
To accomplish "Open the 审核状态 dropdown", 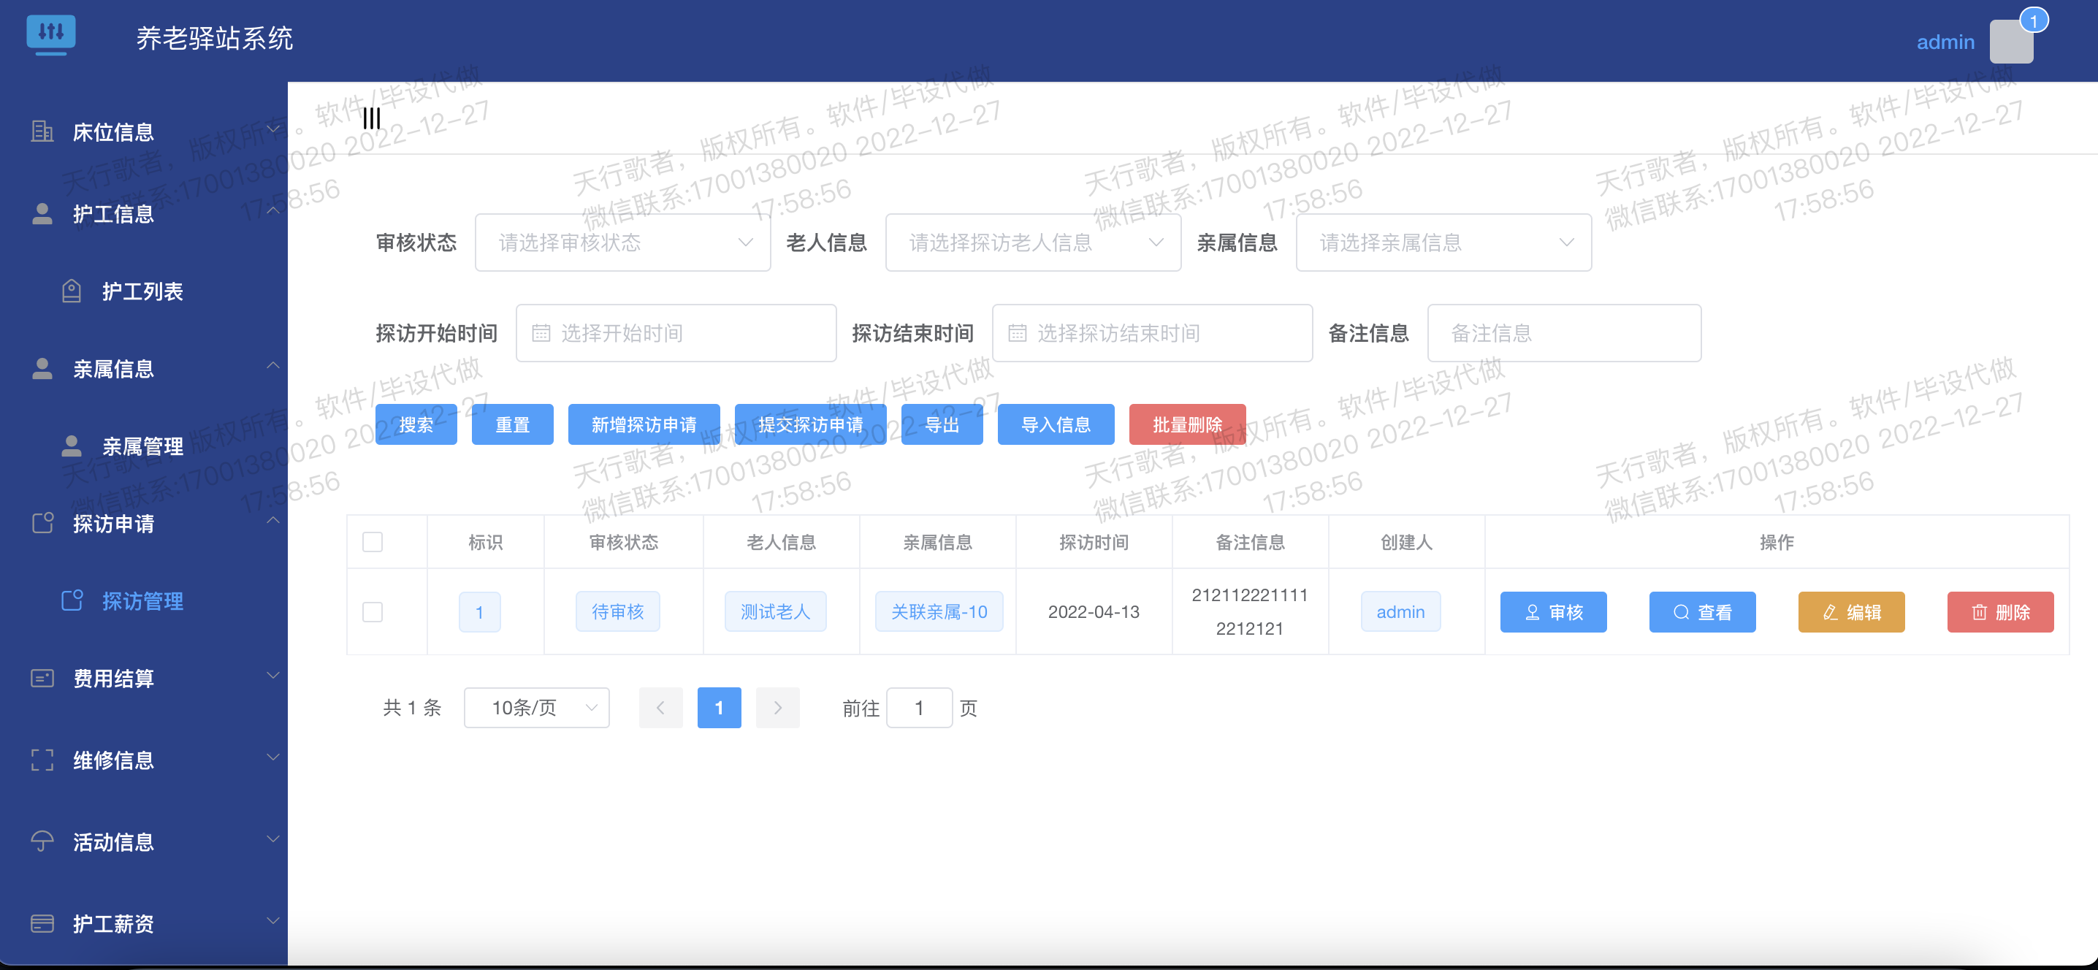I will 622,242.
